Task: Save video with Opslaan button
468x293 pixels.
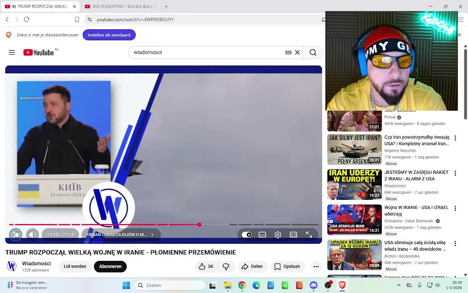Action: pyautogui.click(x=288, y=267)
